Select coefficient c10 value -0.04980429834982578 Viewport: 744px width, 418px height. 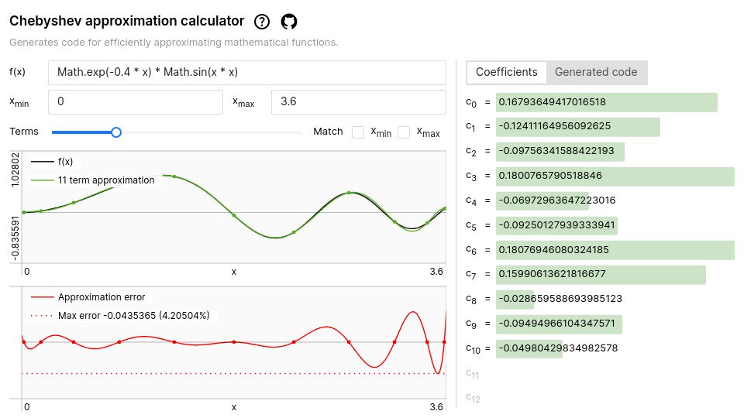558,348
